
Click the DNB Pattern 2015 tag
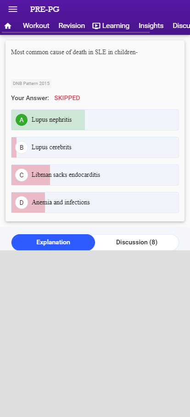[x=31, y=84]
